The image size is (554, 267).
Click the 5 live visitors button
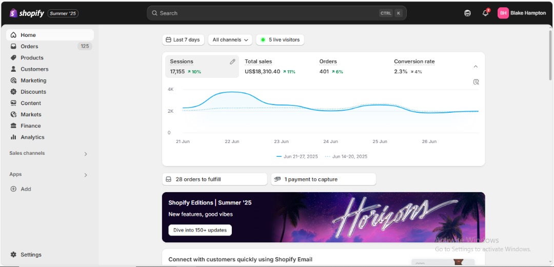pyautogui.click(x=280, y=39)
